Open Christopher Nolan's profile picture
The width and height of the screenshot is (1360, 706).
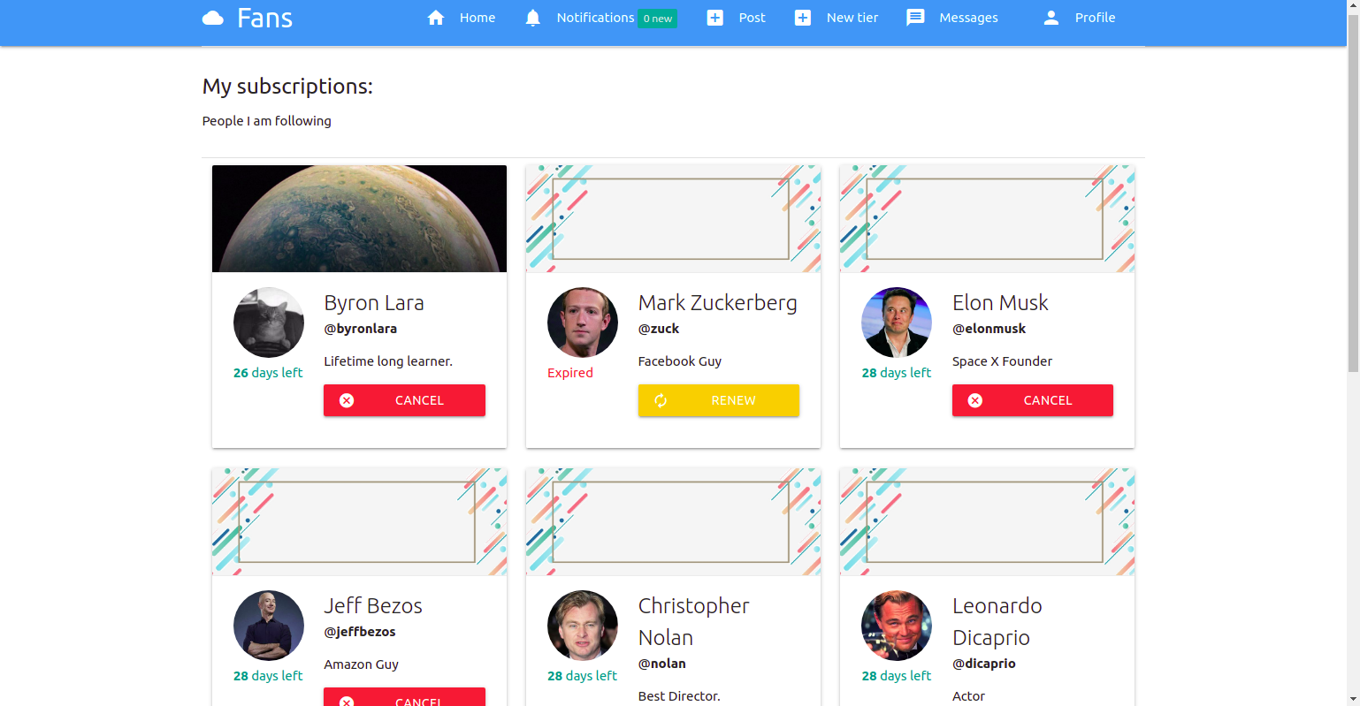coord(583,626)
